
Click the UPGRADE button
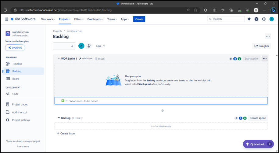(x=15, y=47)
